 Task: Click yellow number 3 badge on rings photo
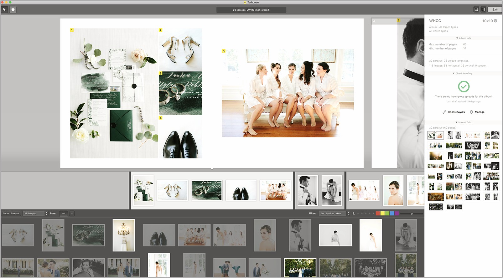click(x=160, y=73)
